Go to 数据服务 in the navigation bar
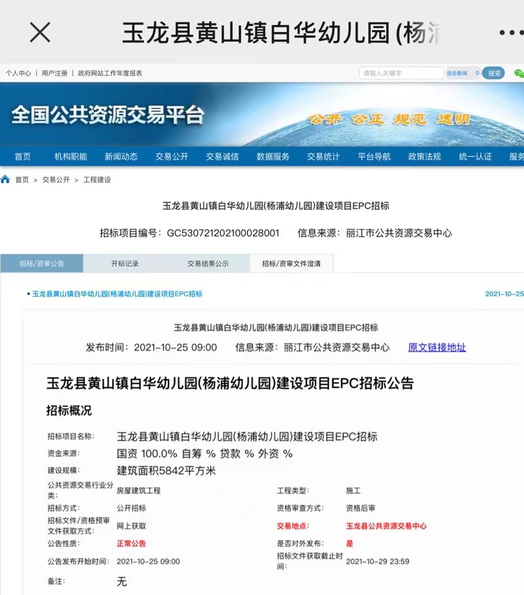The height and width of the screenshot is (595, 524). [273, 157]
